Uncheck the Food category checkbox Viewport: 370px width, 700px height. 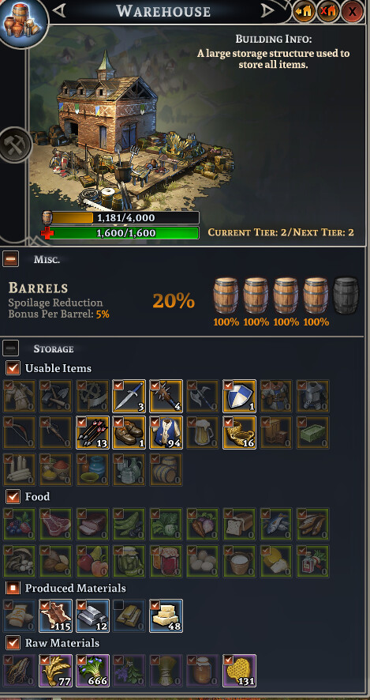(13, 496)
